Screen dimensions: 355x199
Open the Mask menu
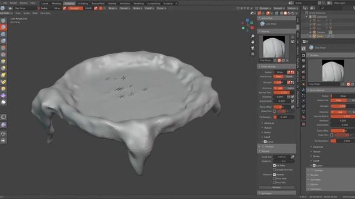[35, 13]
